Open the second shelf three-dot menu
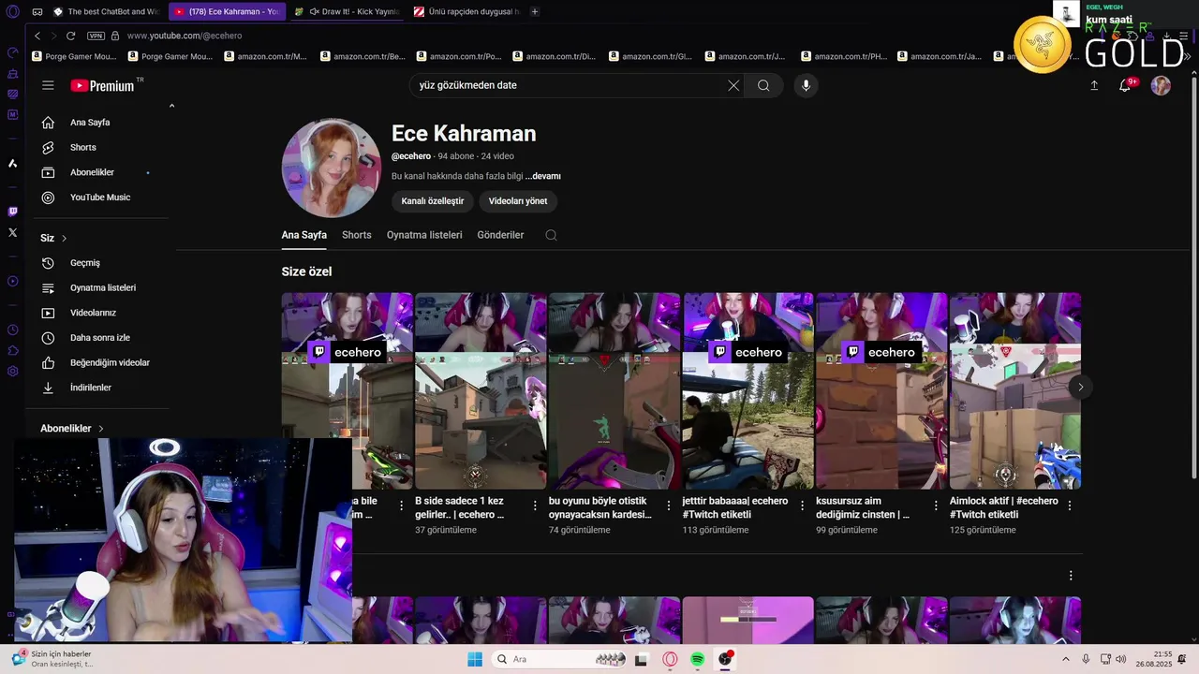Image resolution: width=1199 pixels, height=674 pixels. point(1071,576)
